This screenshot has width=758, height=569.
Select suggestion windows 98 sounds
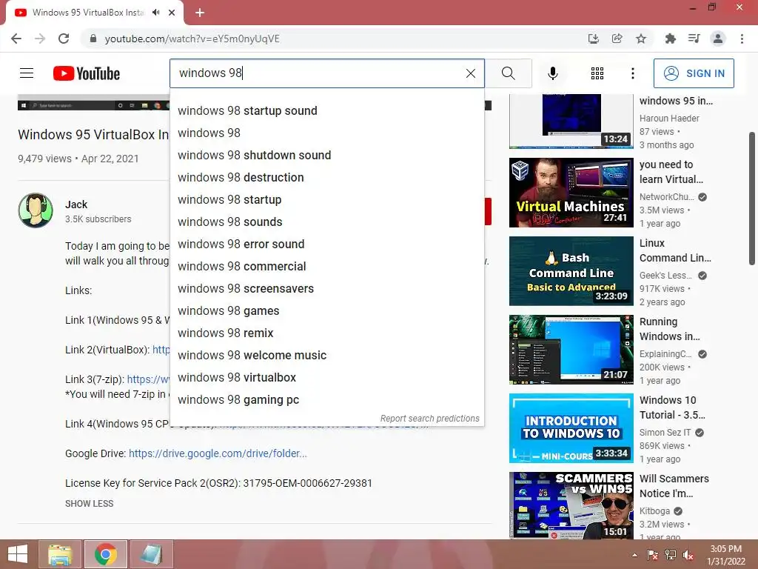[326, 222]
